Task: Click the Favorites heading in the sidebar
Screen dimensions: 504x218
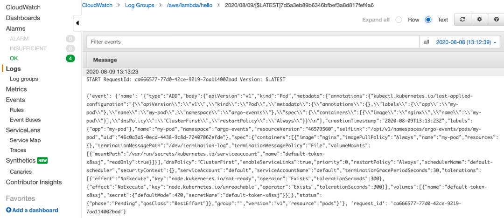Action: pos(20,198)
